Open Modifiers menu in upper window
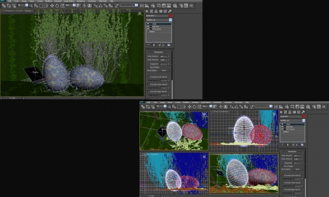 (x=49, y=1)
